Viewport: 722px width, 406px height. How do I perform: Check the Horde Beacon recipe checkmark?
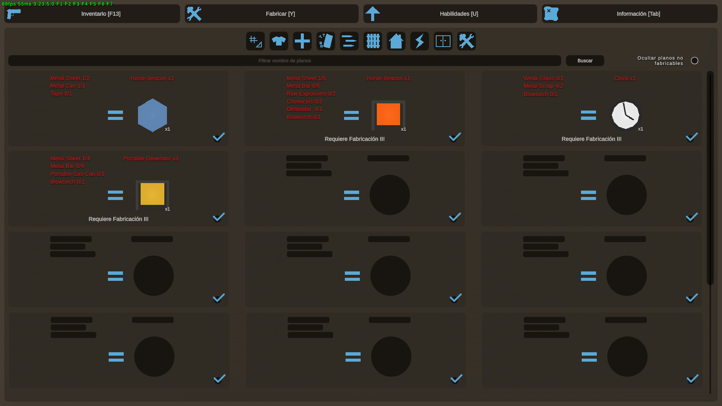coord(218,137)
